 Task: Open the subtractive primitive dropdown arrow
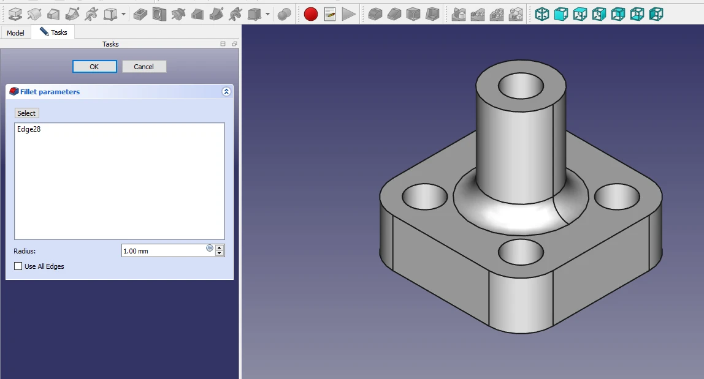[267, 13]
